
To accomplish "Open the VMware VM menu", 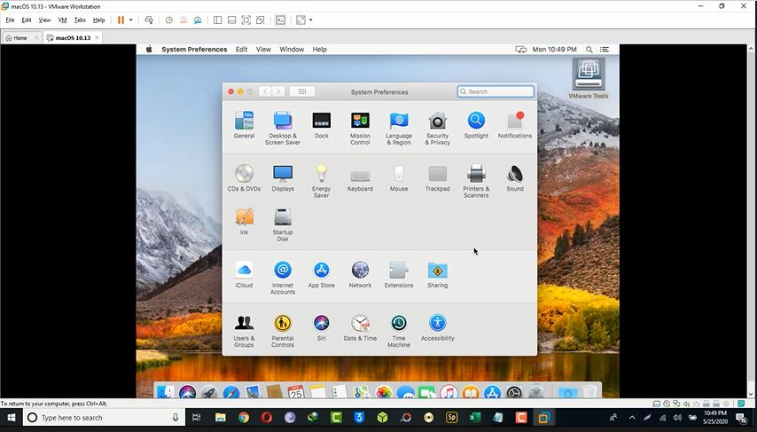I will click(62, 20).
